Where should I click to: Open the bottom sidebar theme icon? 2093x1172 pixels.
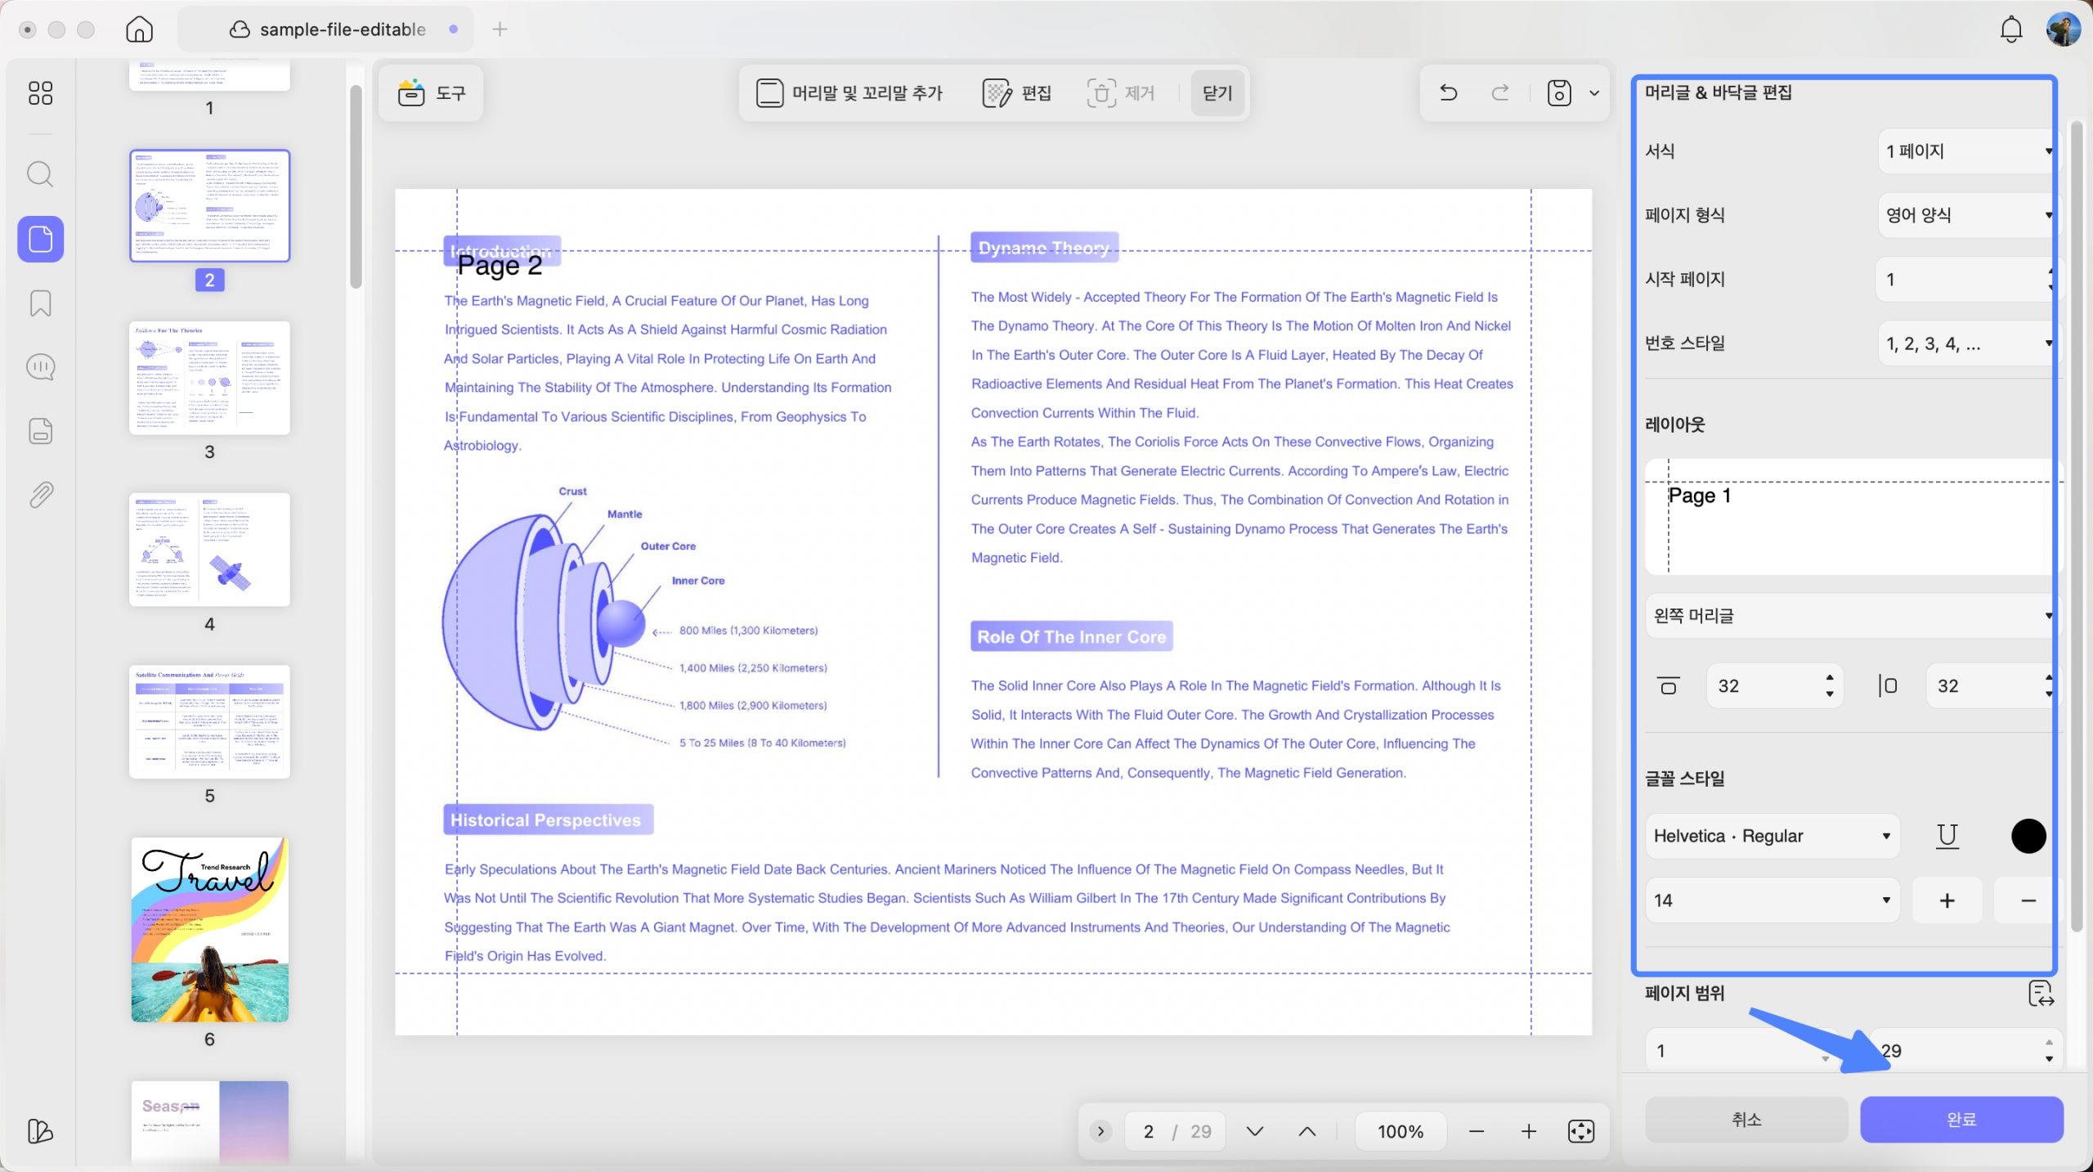[40, 1131]
